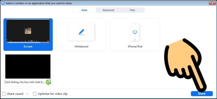Select the Screen share option
Screen dimensions: 217x99
28,35
